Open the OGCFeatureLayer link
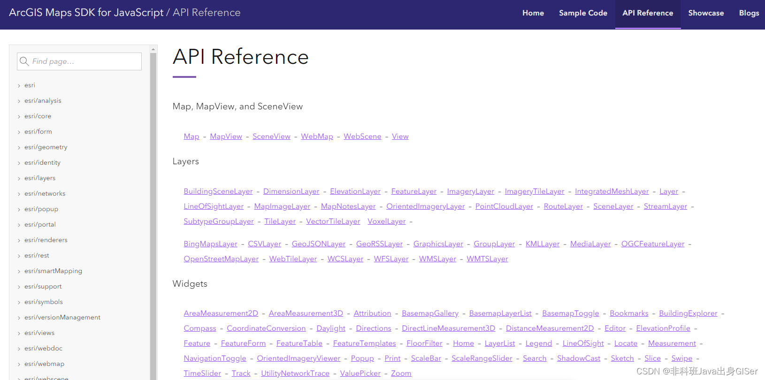 (x=653, y=244)
